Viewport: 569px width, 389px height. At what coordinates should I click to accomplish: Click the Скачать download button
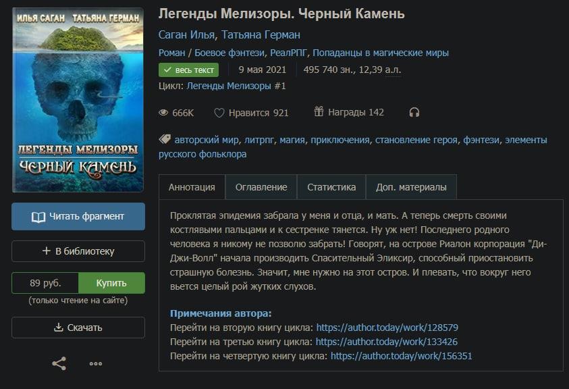(x=78, y=328)
